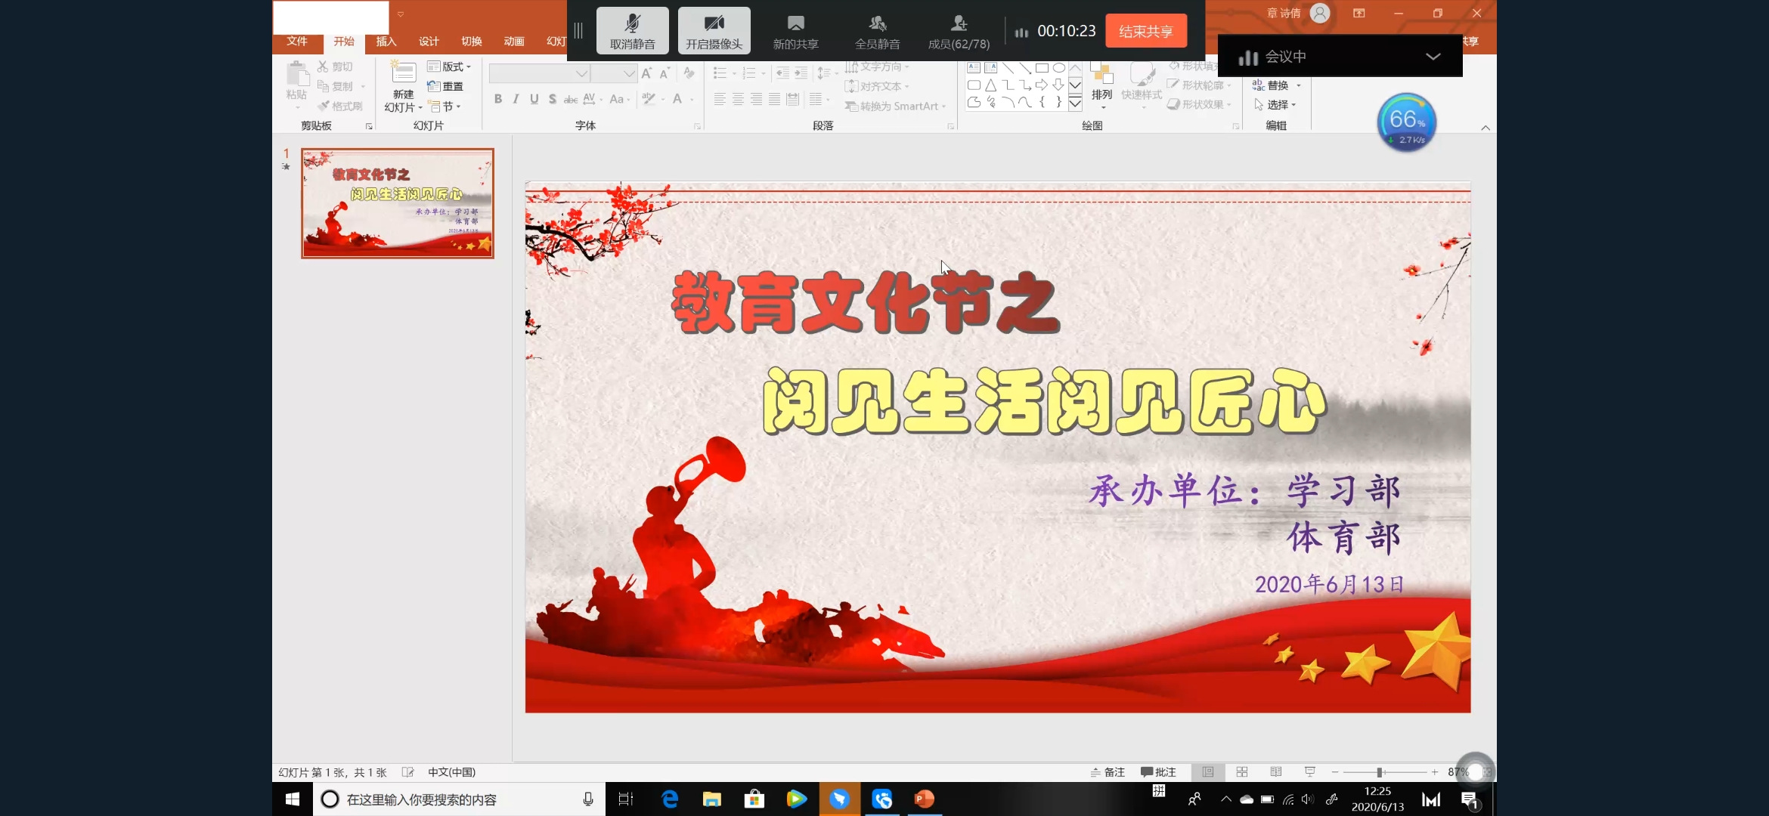This screenshot has height=816, width=1769.
Task: Click the zoom slider handle
Action: [x=1380, y=772]
